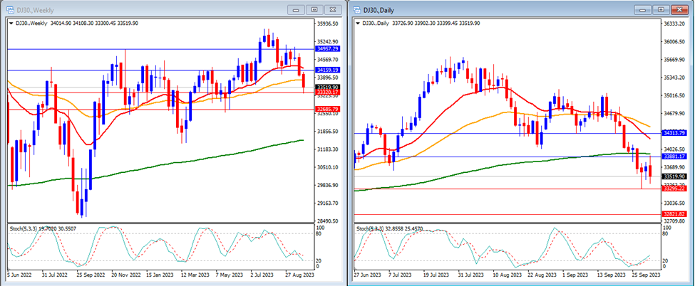
Task: Click the Weekly Stoch(5,3,3) indicator label
Action: point(41,229)
